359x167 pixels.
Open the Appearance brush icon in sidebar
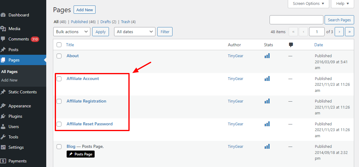[3, 106]
